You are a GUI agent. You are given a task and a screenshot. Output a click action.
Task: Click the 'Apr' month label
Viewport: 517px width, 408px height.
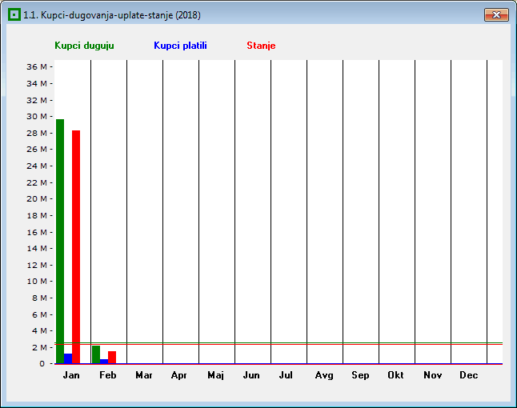[x=179, y=375]
